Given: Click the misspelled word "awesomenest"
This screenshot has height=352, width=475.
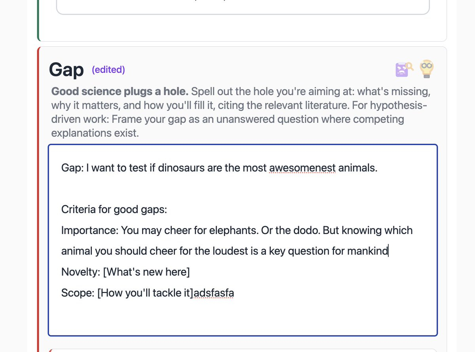Looking at the screenshot, I should 302,168.
